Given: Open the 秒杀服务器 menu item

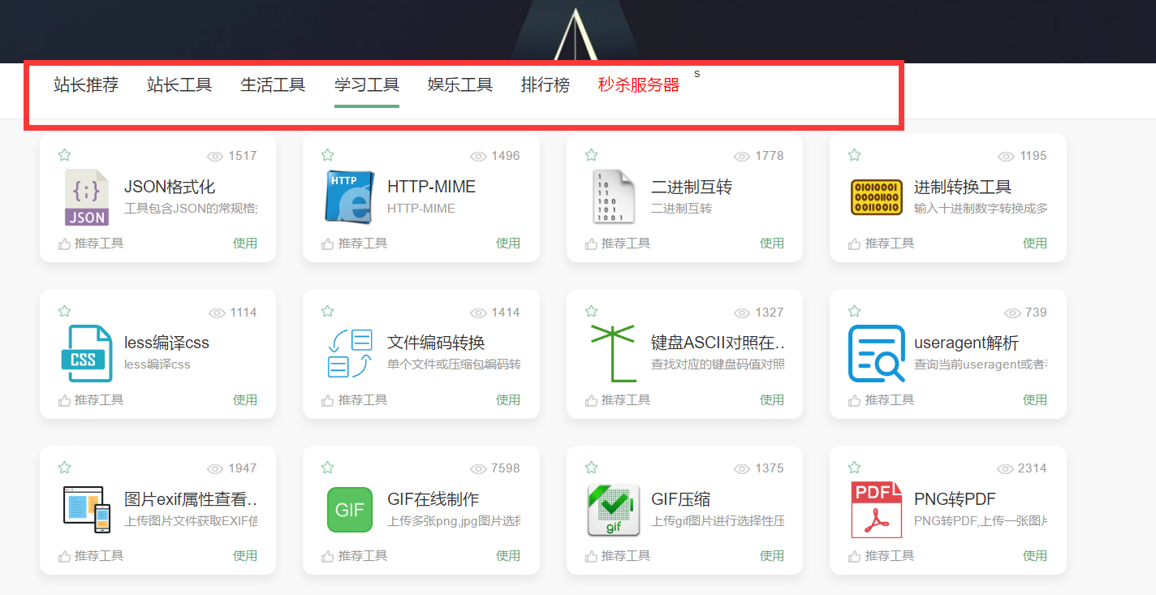Looking at the screenshot, I should [x=638, y=84].
